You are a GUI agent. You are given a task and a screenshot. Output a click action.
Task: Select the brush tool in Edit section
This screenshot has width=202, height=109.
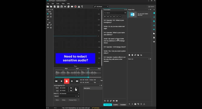click(51, 25)
